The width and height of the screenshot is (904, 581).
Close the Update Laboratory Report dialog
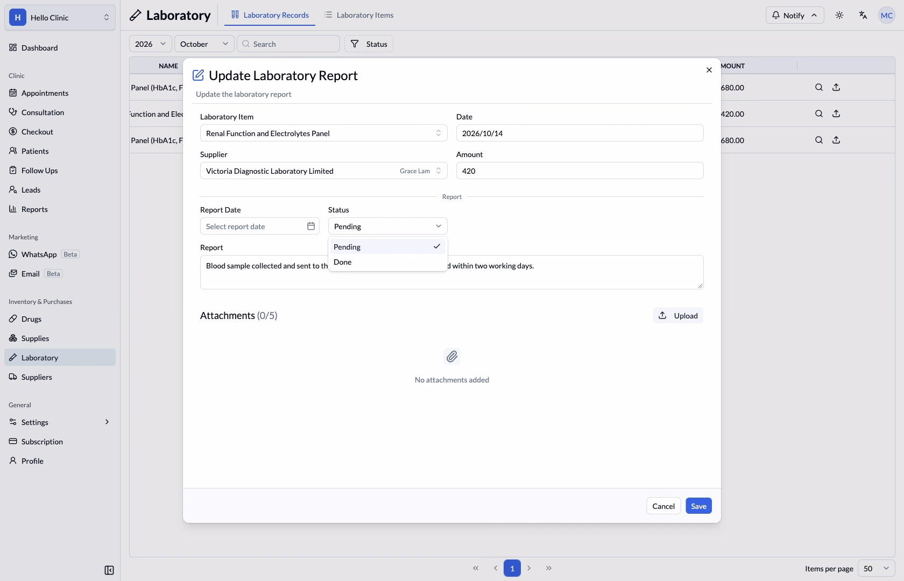tap(709, 70)
